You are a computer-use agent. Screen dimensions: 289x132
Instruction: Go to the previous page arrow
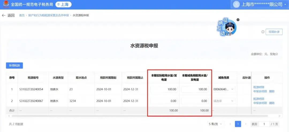[230, 124]
